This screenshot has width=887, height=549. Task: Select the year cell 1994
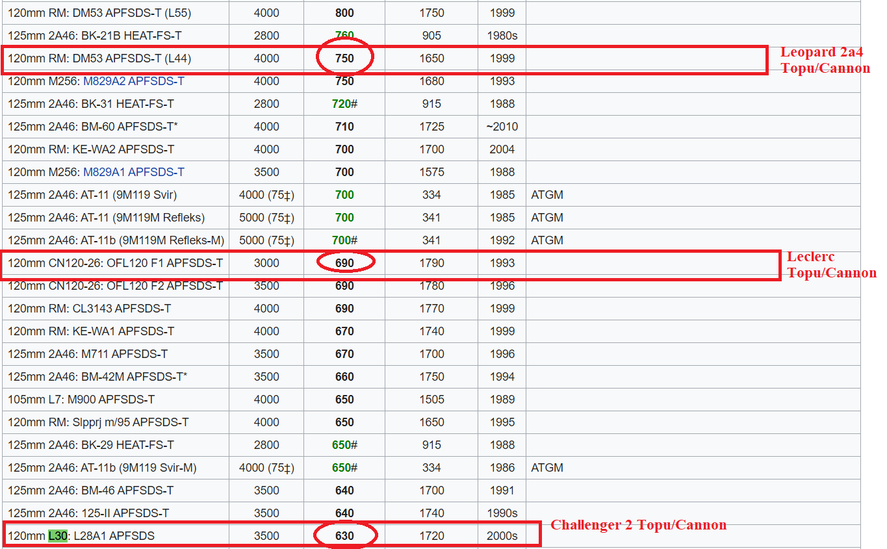(502, 377)
